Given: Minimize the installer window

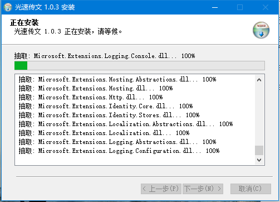Looking at the screenshot, I should (215, 7).
